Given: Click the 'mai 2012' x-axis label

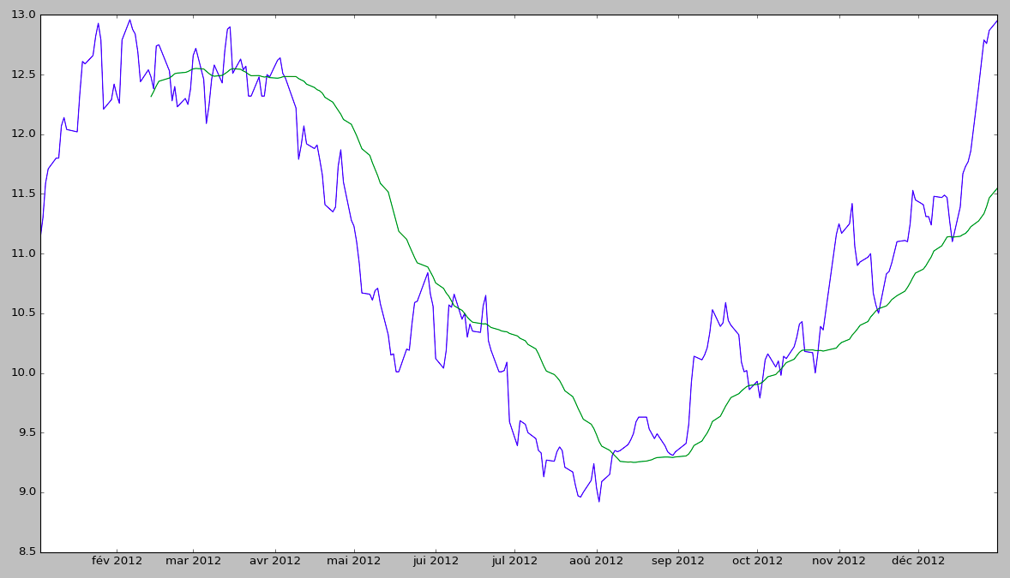Looking at the screenshot, I should 353,561.
